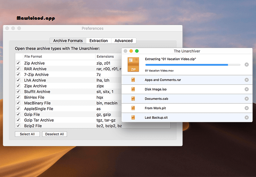Open the Advanced tab

coord(124,41)
